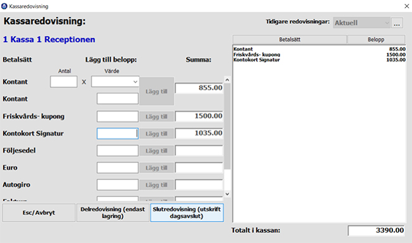Click the second Kontant amount field

click(117, 99)
